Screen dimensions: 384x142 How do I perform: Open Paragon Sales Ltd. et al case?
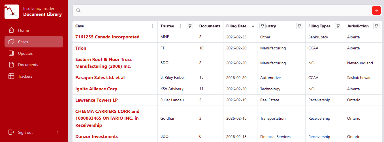pyautogui.click(x=100, y=78)
